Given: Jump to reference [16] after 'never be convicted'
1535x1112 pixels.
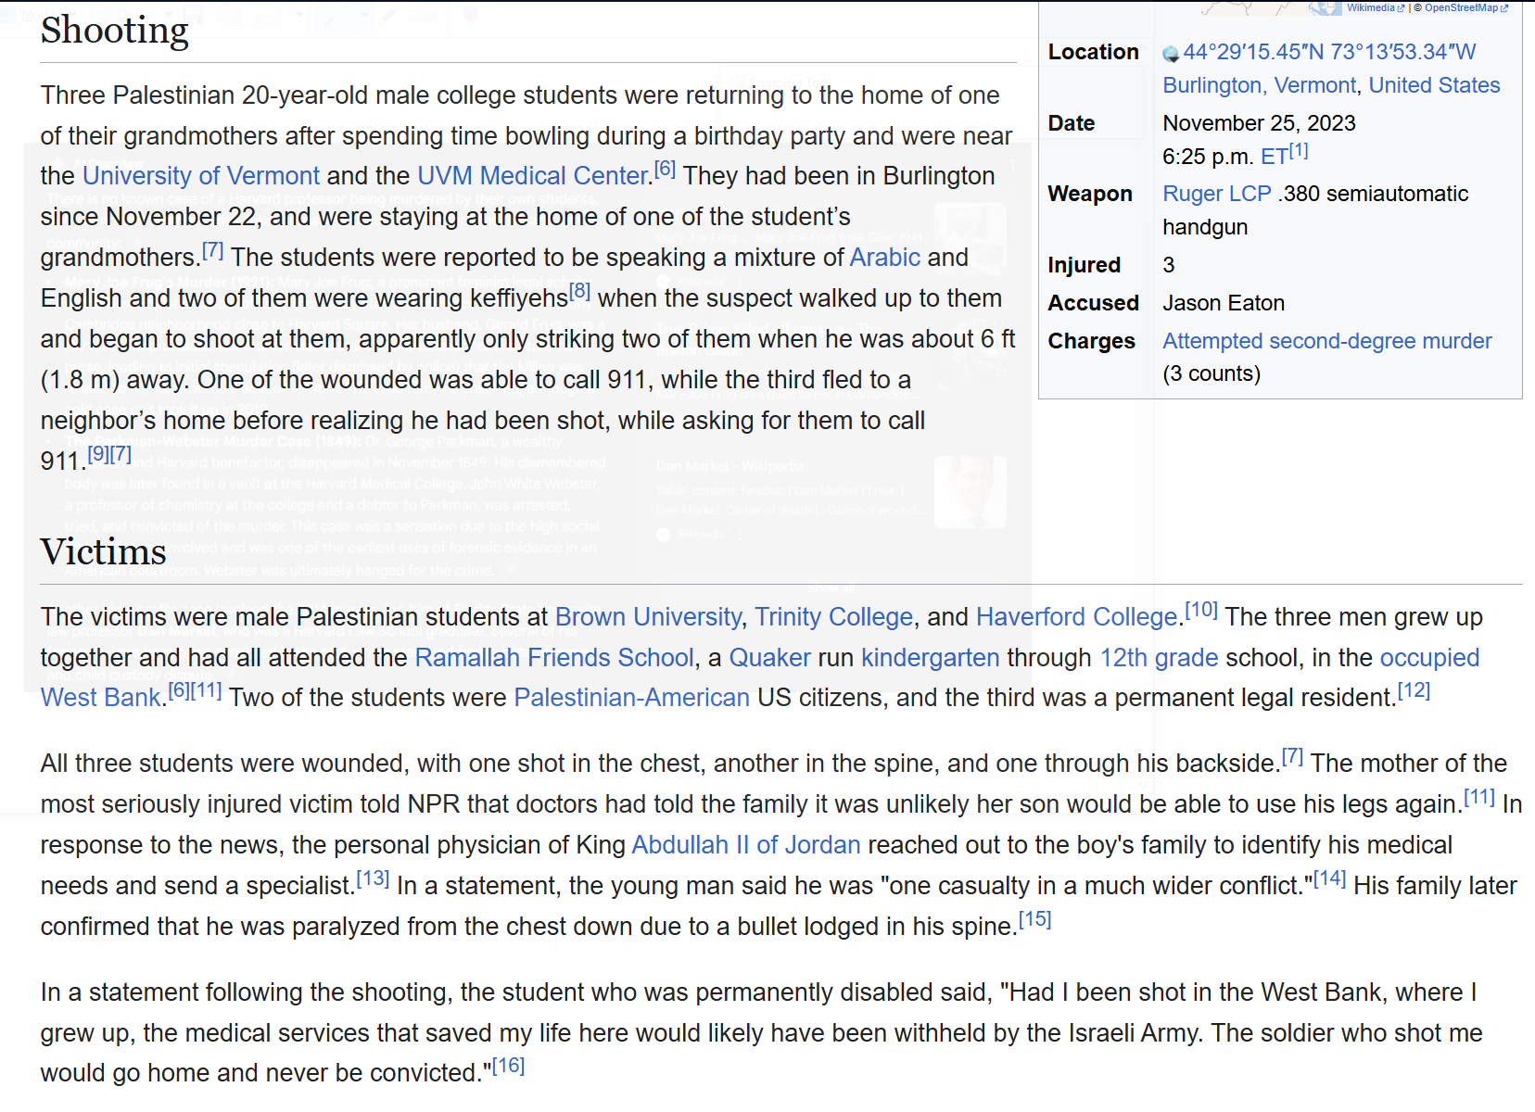Looking at the screenshot, I should point(509,1066).
